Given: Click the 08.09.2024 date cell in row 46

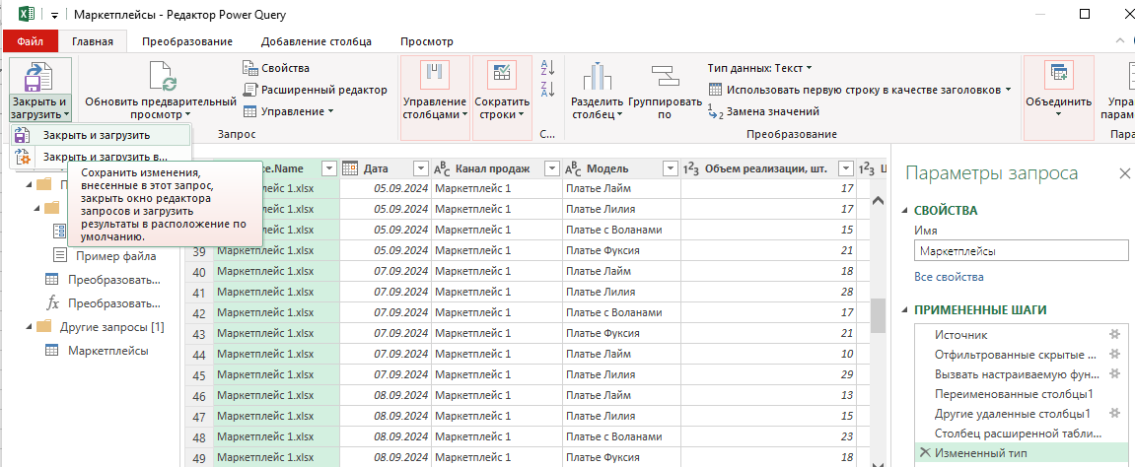Looking at the screenshot, I should pyautogui.click(x=386, y=396).
